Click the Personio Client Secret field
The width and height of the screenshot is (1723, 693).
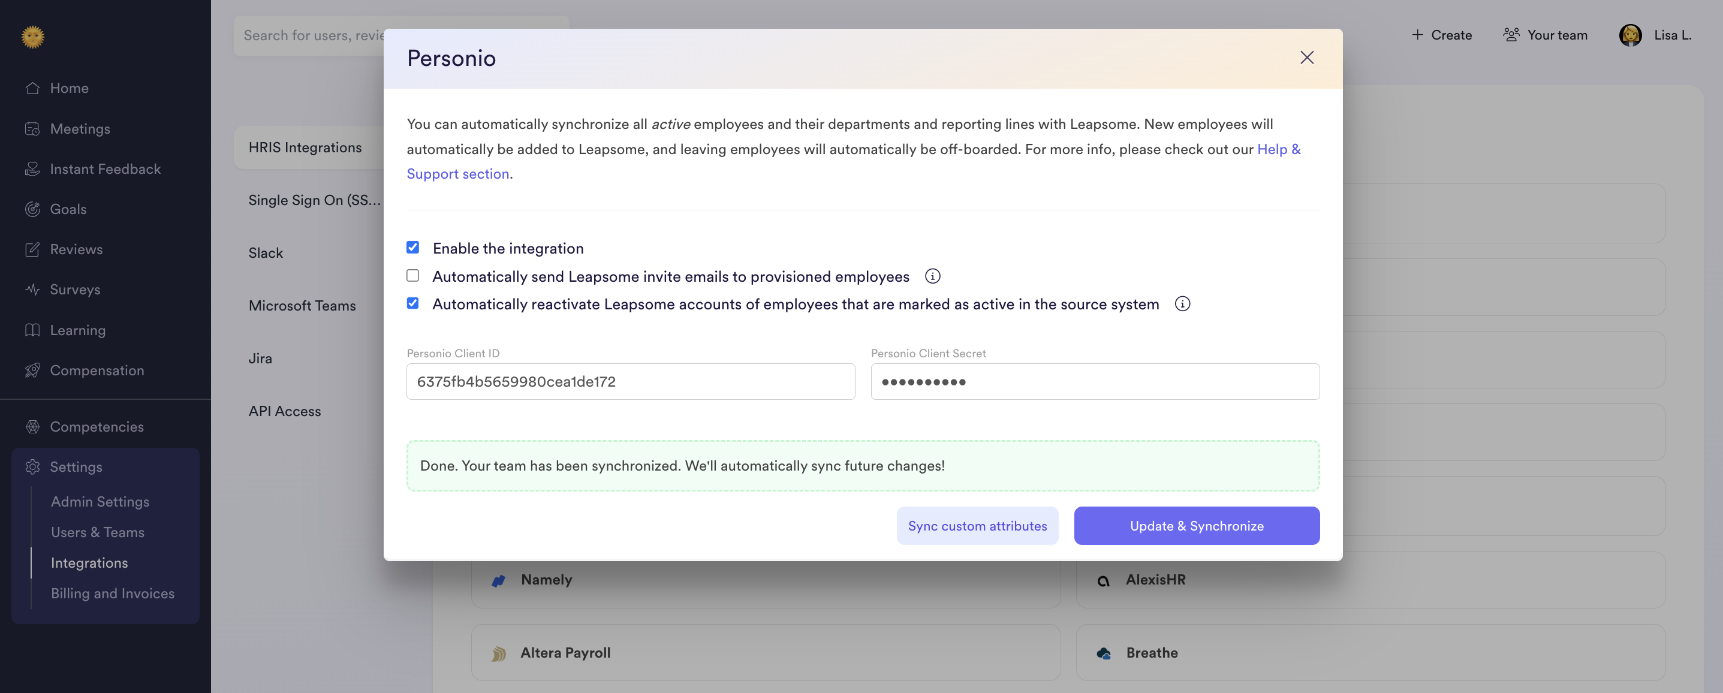coord(1094,381)
